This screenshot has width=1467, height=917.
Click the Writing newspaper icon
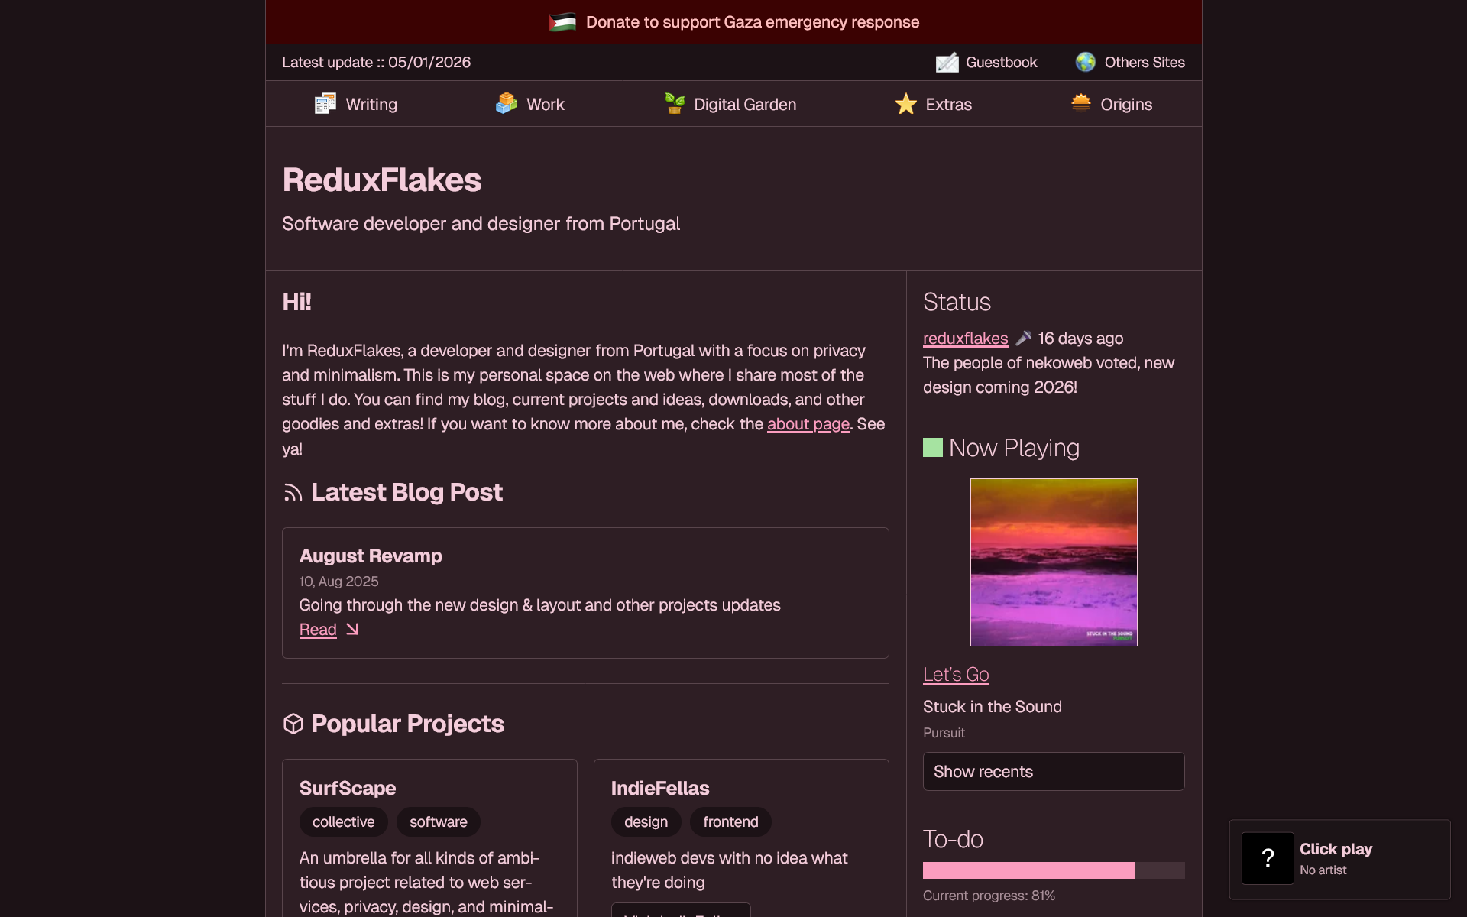click(325, 104)
